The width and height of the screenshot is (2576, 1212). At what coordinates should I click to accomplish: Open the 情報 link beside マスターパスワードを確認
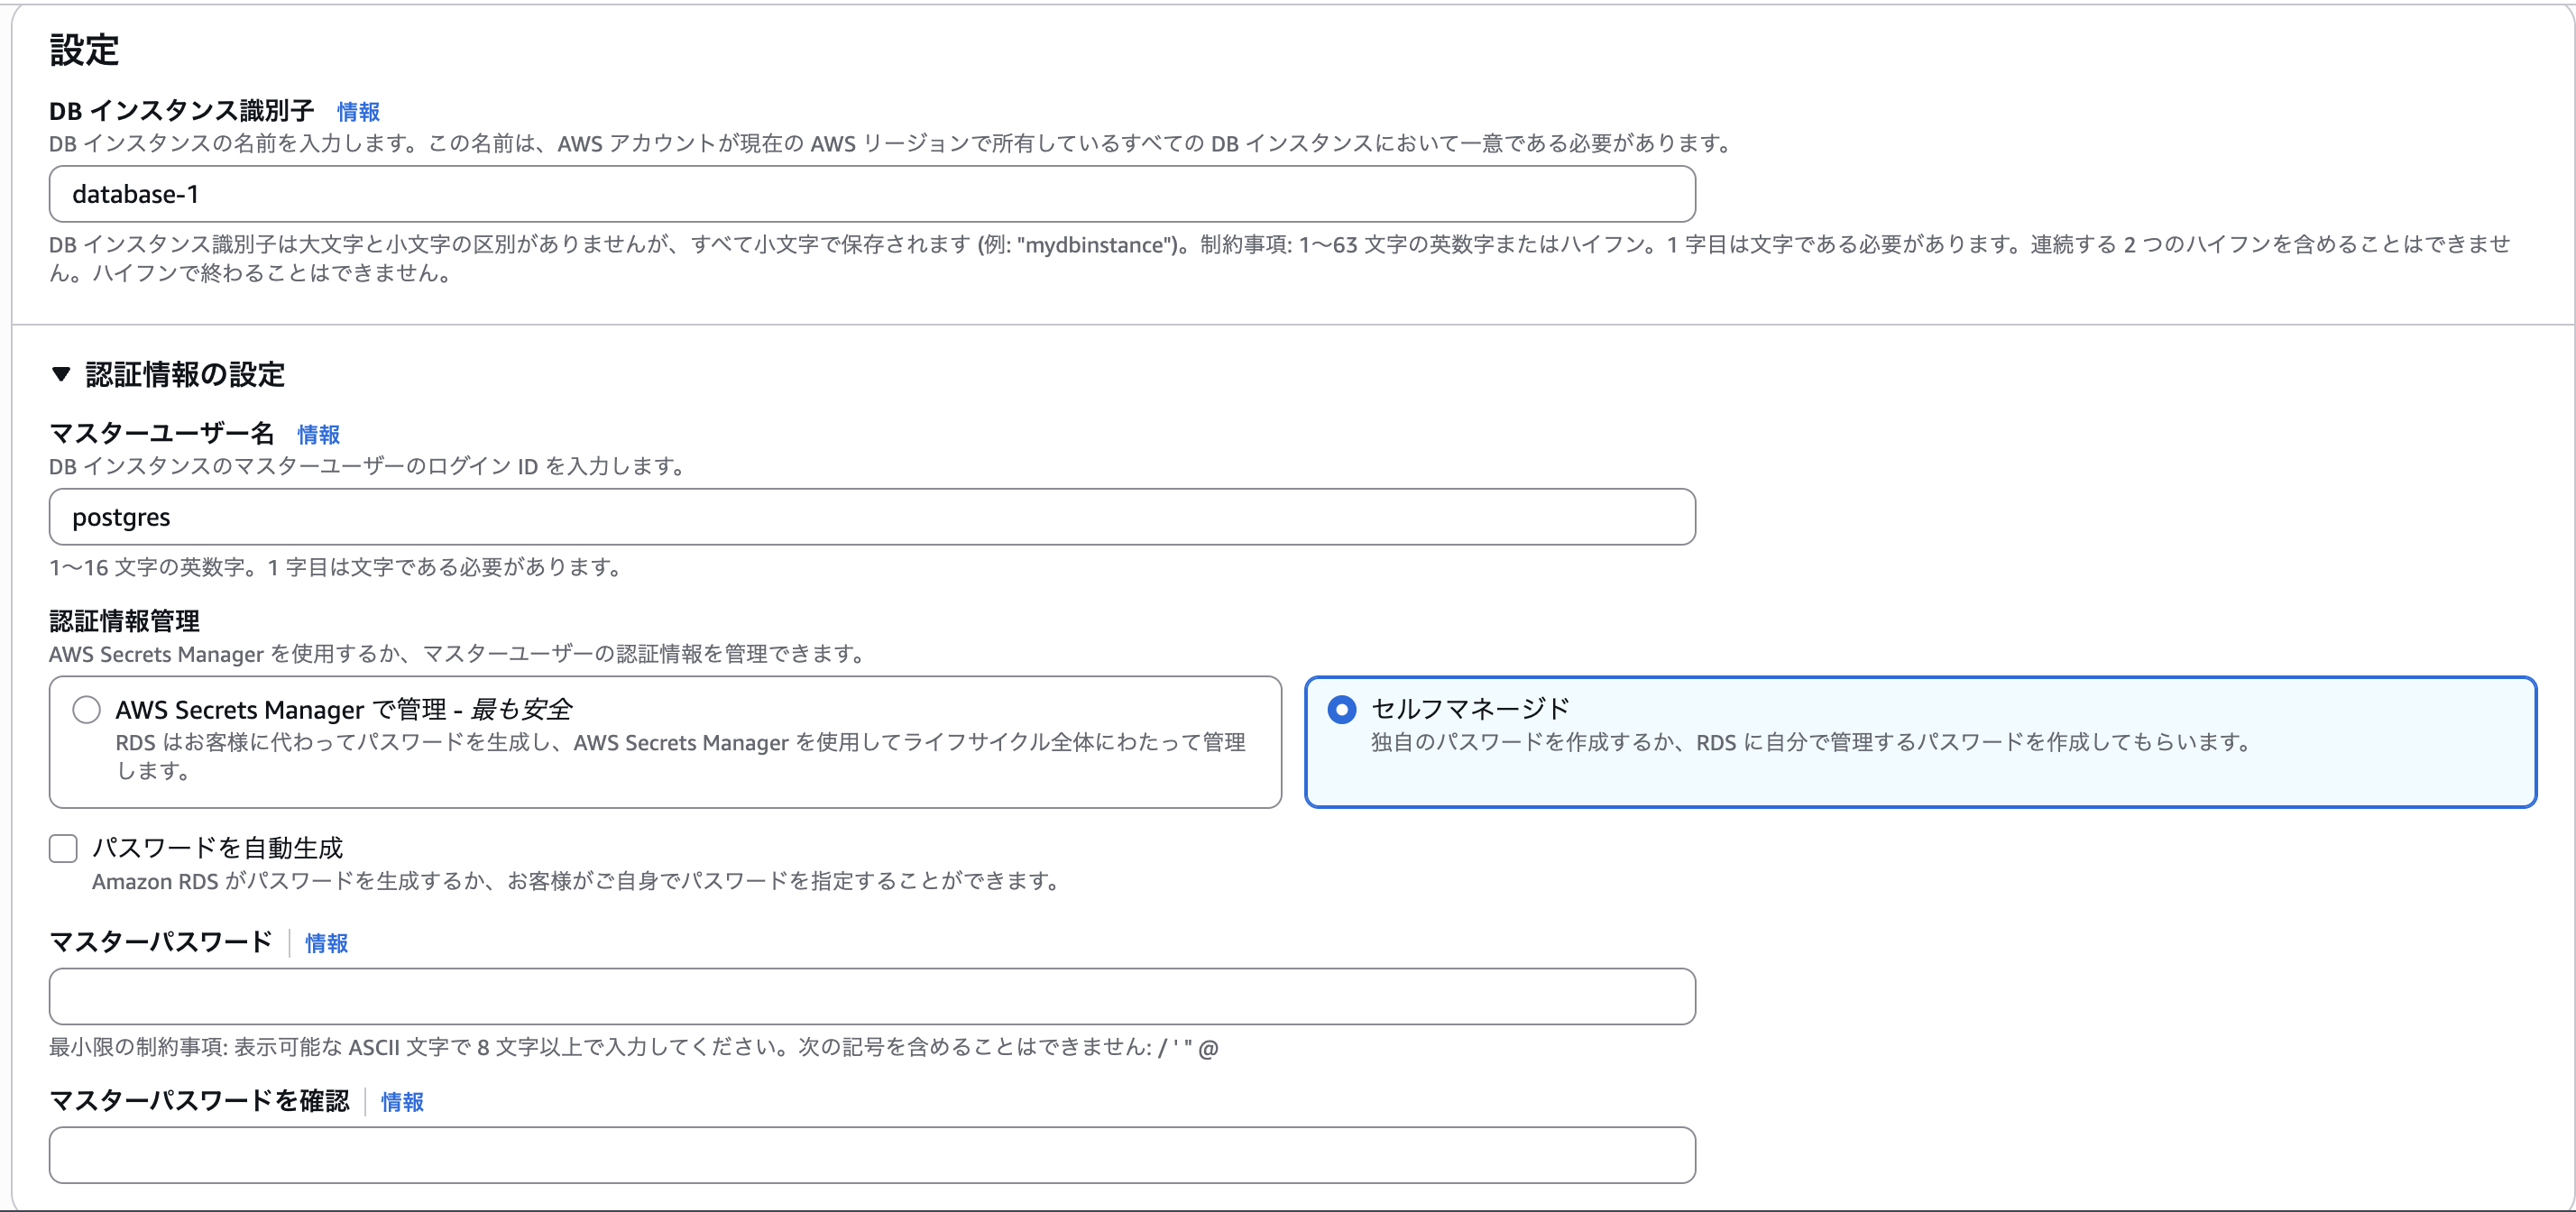(401, 1101)
